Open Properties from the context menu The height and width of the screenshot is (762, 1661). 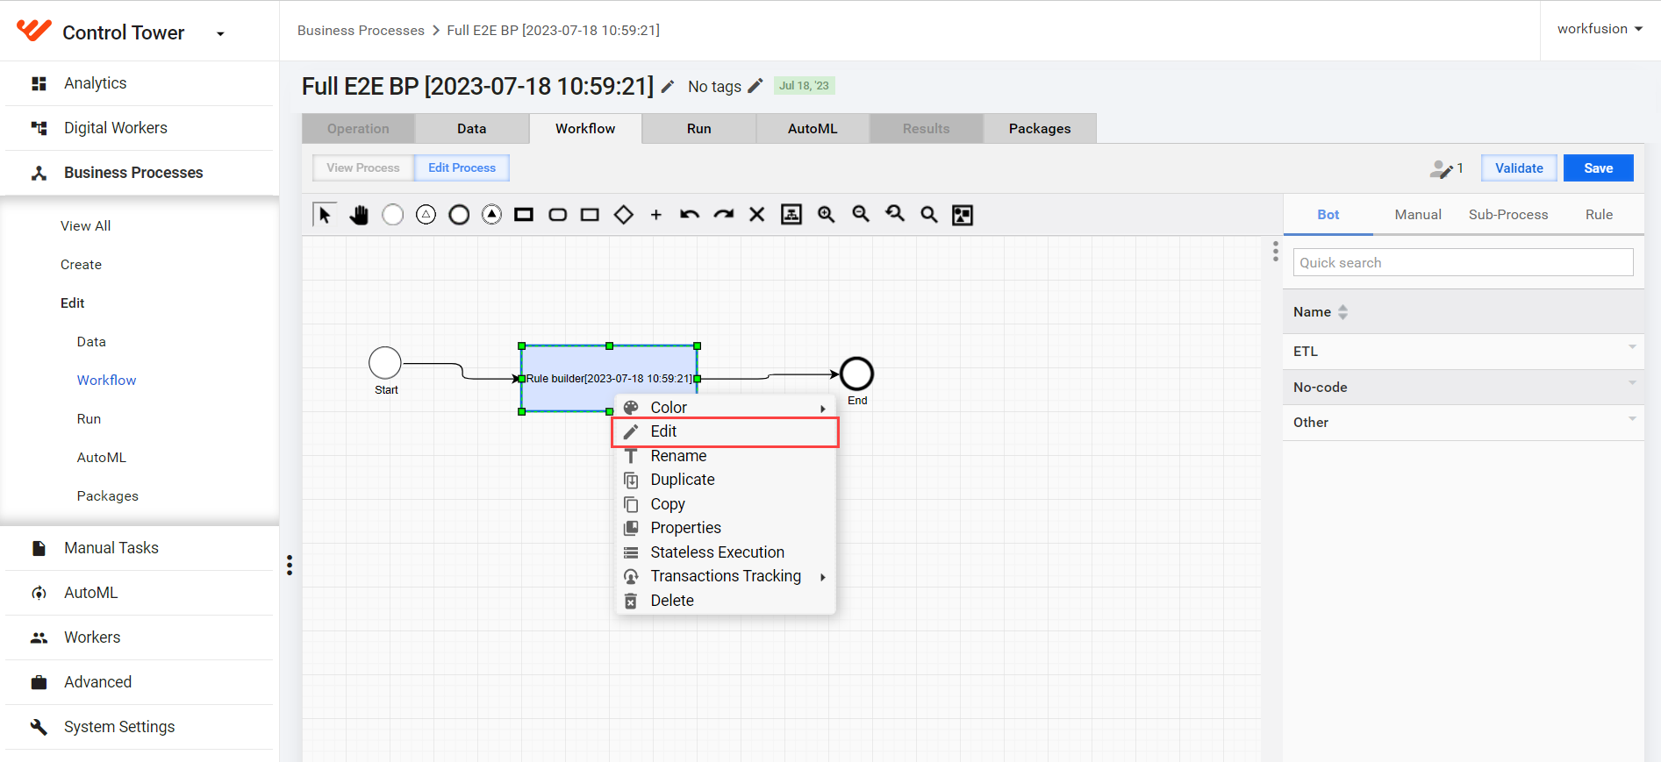pyautogui.click(x=726, y=528)
